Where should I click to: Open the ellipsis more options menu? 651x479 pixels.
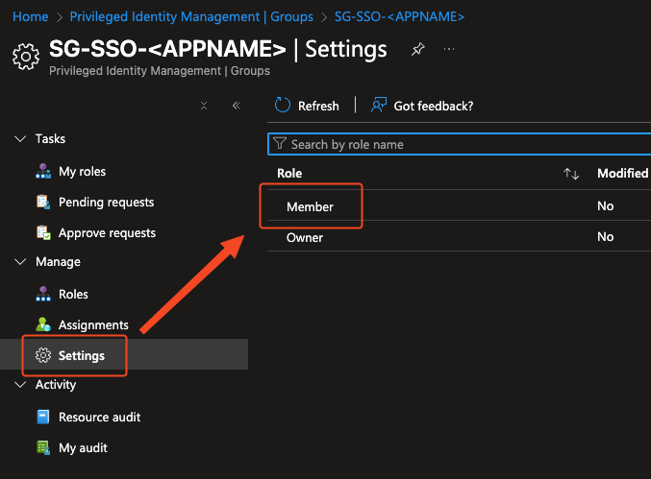tap(449, 50)
